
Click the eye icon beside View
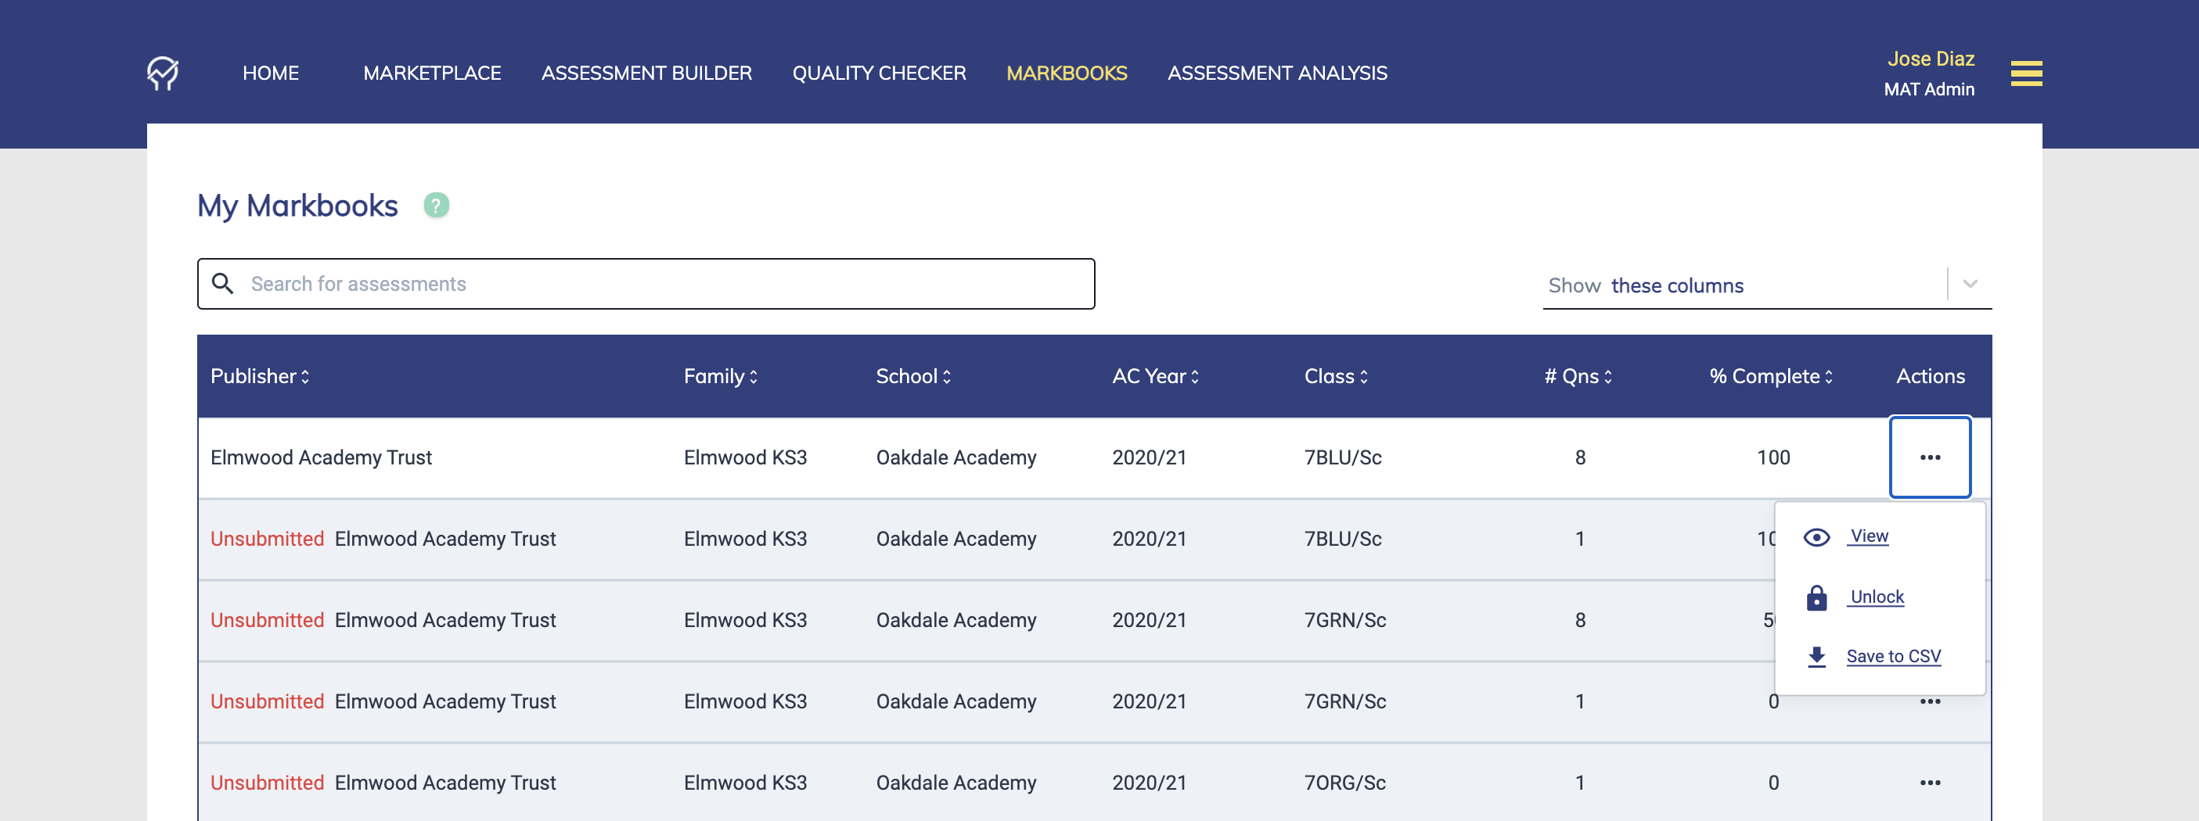coord(1816,536)
